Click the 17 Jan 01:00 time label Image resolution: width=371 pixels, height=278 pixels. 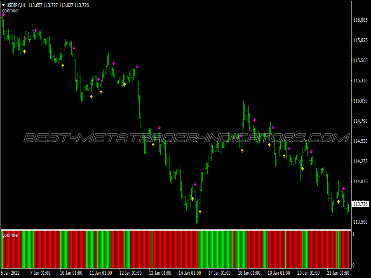219,273
